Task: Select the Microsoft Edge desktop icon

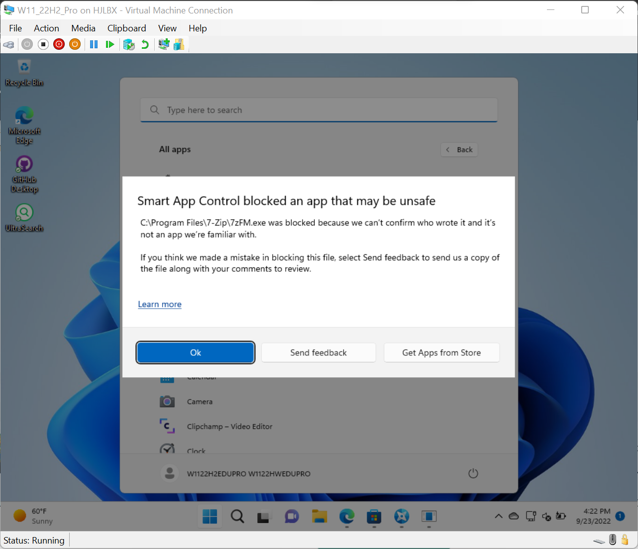Action: click(24, 125)
